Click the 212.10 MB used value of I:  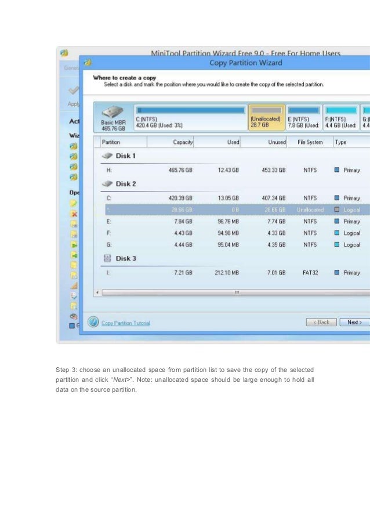(227, 273)
